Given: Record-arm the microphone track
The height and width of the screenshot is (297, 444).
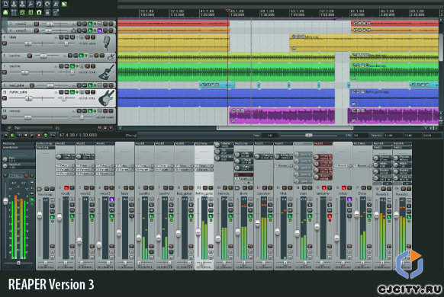Looking at the screenshot, I should click(x=5, y=43).
